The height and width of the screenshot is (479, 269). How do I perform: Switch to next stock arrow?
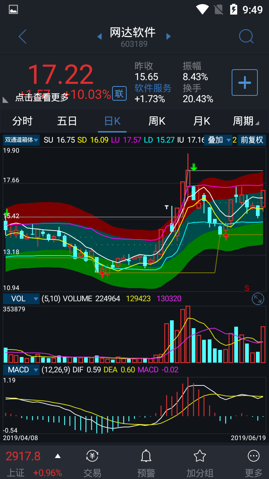(168, 36)
